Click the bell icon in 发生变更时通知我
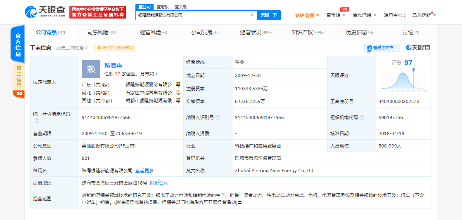This screenshot has width=462, height=220. click(x=99, y=48)
